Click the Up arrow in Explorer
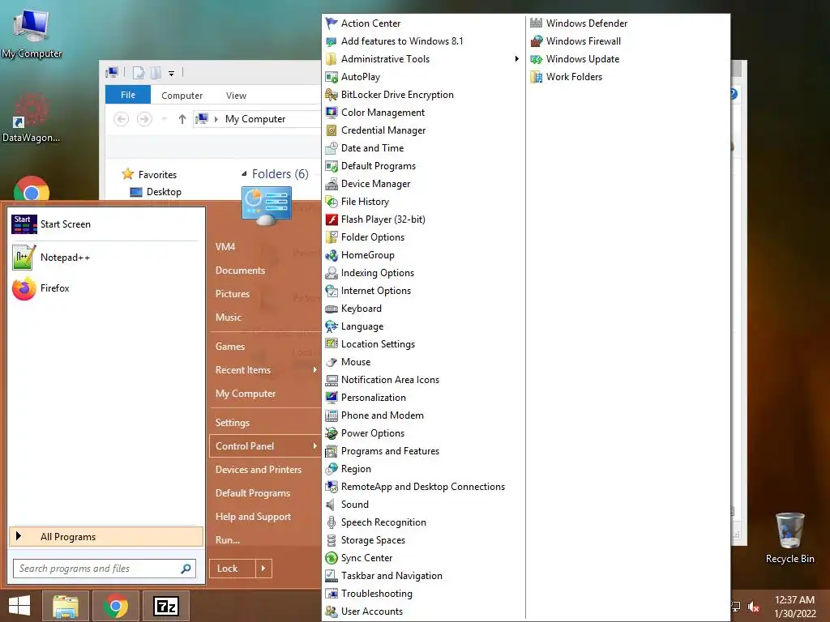 click(x=182, y=119)
